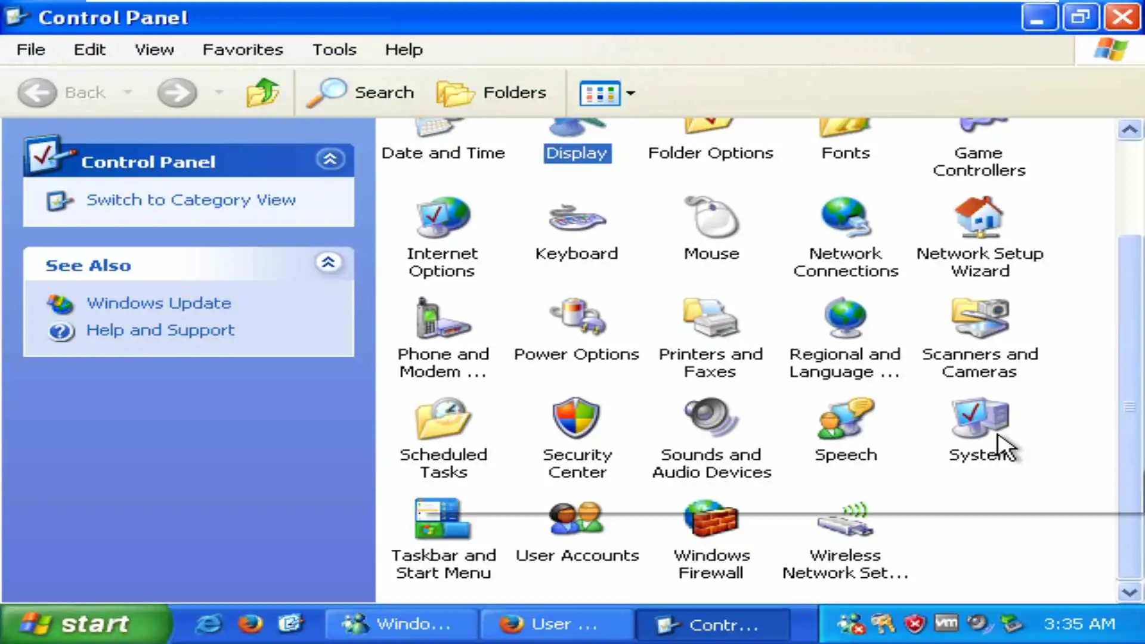Collapse the See Also section
Image resolution: width=1145 pixels, height=644 pixels.
(328, 262)
